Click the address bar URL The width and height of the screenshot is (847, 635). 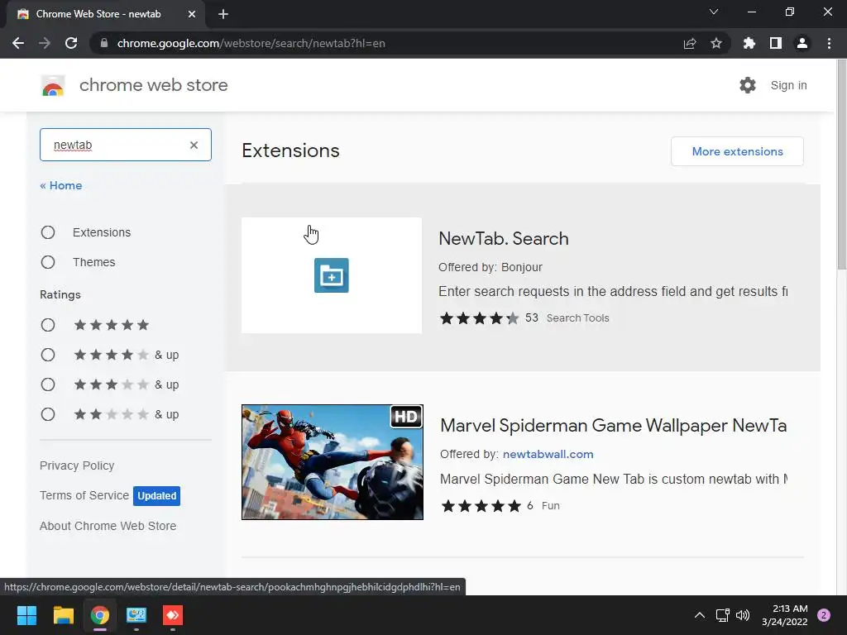click(x=251, y=43)
